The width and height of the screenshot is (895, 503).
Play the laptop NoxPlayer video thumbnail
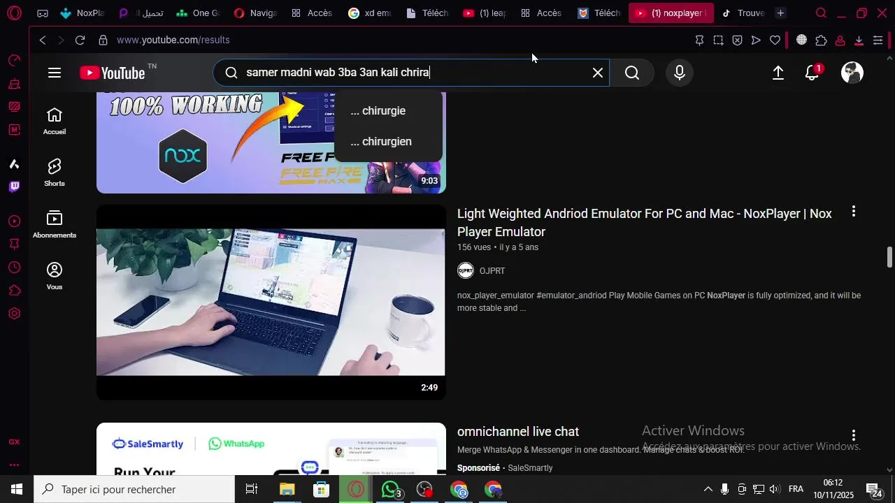pyautogui.click(x=271, y=302)
